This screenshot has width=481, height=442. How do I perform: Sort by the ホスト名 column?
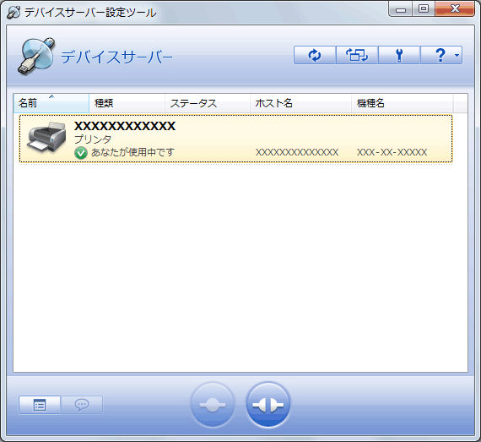[x=301, y=103]
